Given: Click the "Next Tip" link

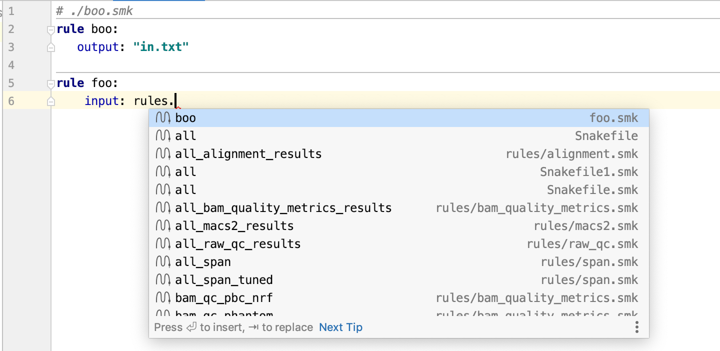Looking at the screenshot, I should click(x=340, y=327).
